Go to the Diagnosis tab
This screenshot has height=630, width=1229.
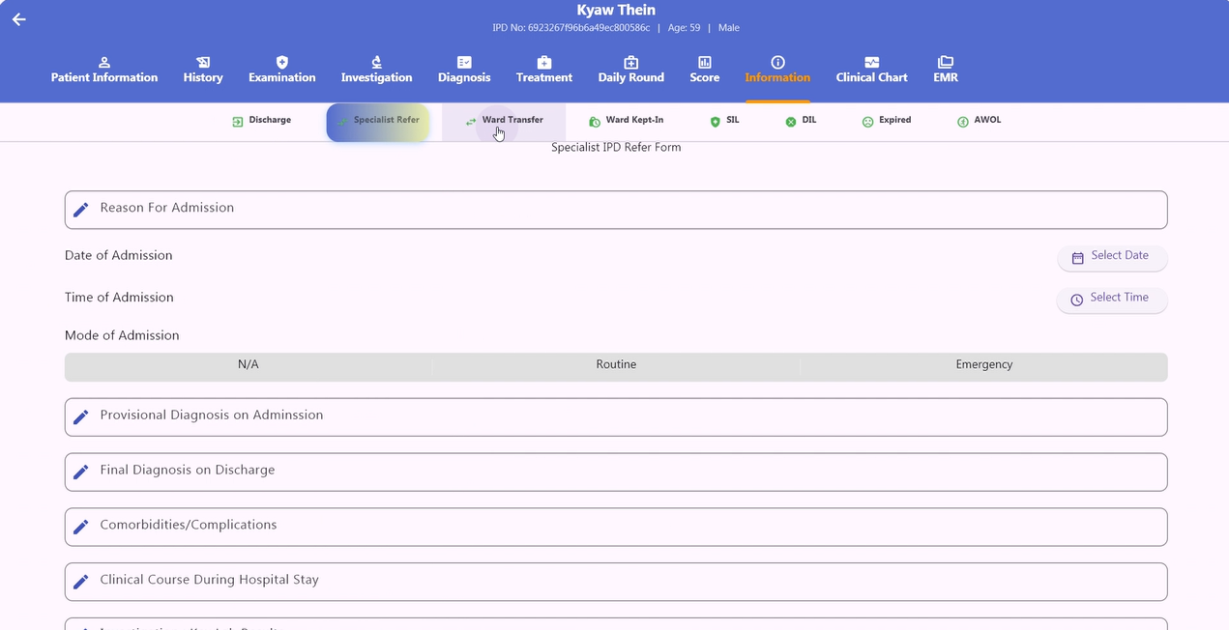[x=464, y=70]
